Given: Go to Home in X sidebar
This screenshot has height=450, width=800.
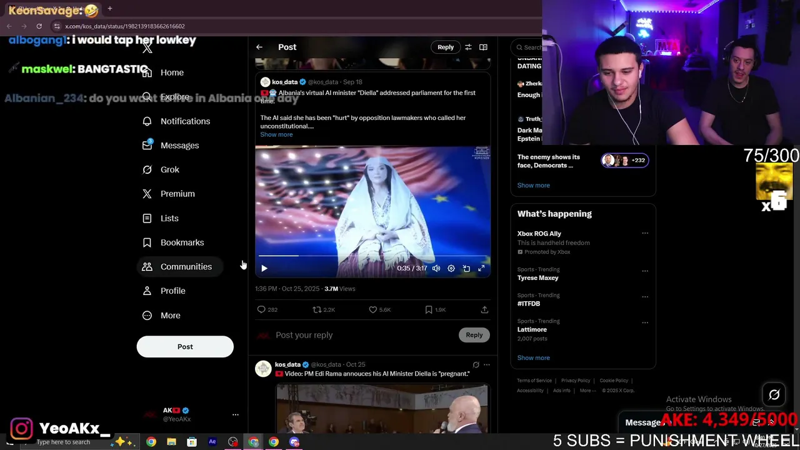Looking at the screenshot, I should point(163,72).
